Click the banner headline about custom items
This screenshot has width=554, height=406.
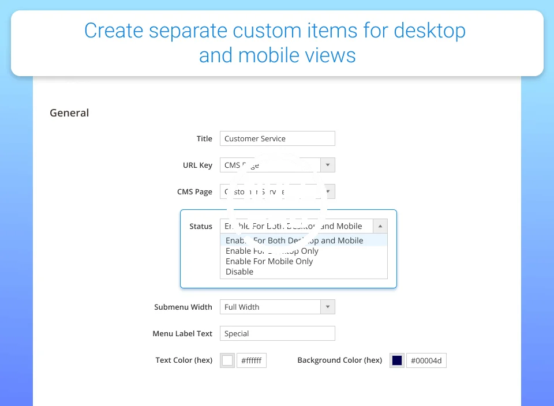(x=276, y=43)
